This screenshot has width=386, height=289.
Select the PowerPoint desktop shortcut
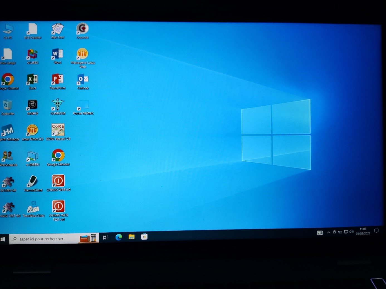pos(57,80)
